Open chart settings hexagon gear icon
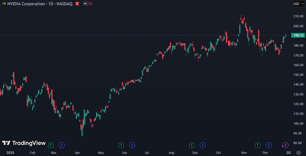The height and width of the screenshot is (156, 306). [299, 153]
